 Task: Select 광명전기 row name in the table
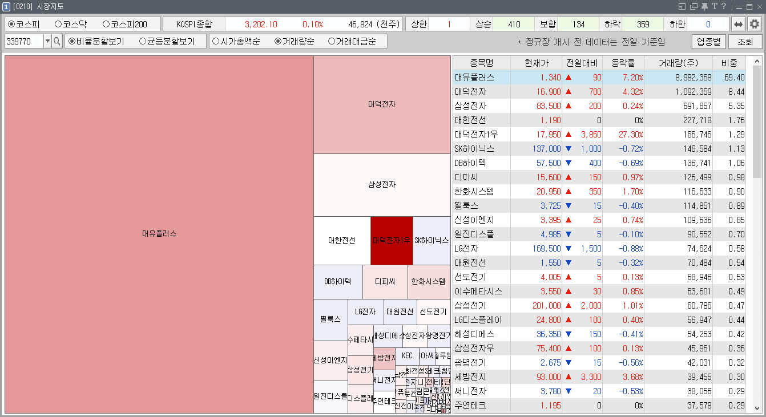click(x=470, y=362)
